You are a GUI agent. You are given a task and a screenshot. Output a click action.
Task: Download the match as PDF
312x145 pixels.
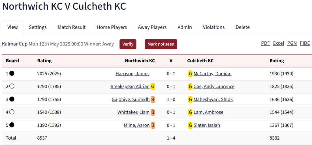(265, 43)
